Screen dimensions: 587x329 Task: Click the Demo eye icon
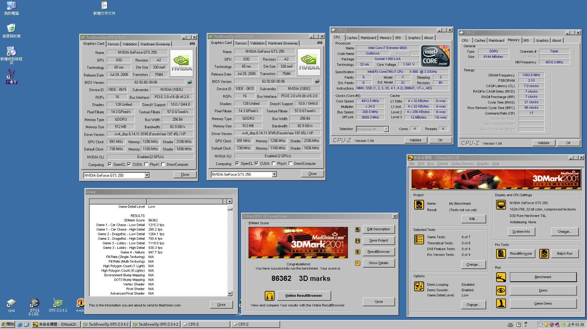[501, 291]
